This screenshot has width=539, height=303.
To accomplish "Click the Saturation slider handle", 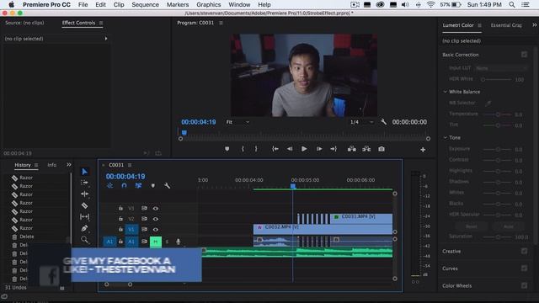I will pos(498,237).
